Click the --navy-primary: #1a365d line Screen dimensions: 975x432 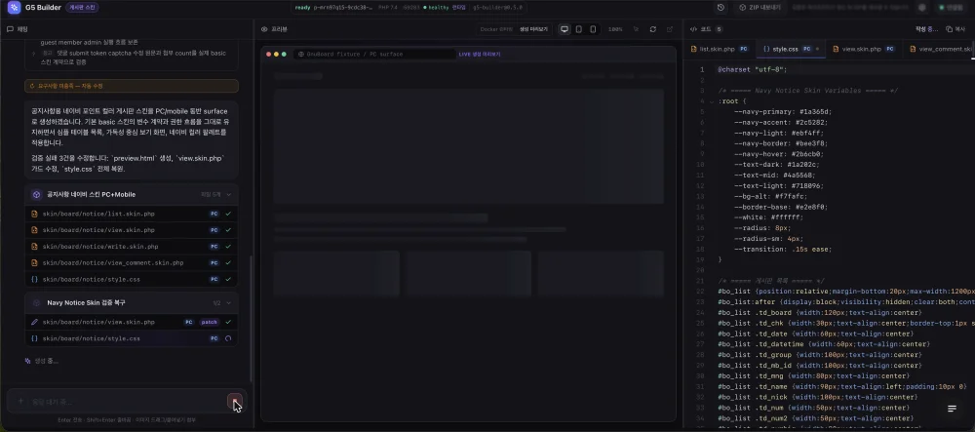pos(782,111)
